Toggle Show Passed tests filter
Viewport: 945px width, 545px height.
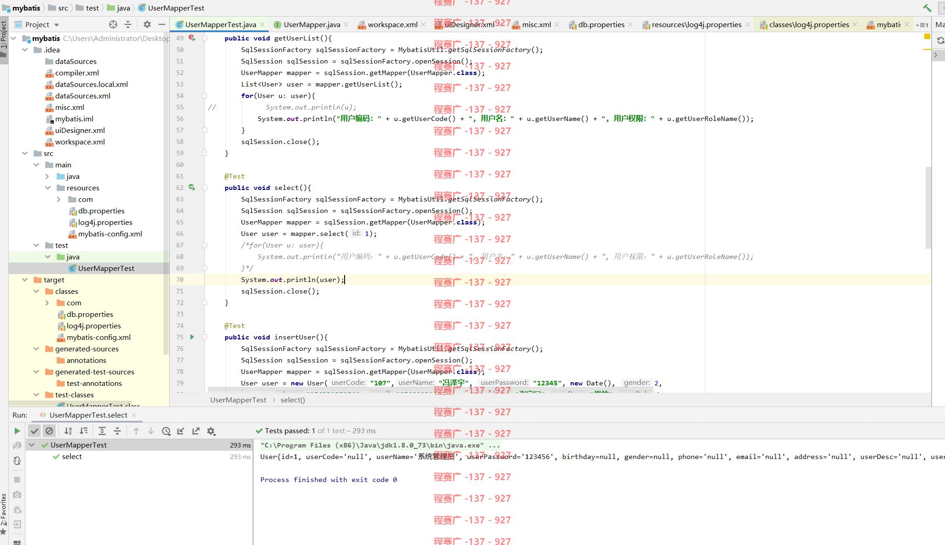tap(34, 431)
